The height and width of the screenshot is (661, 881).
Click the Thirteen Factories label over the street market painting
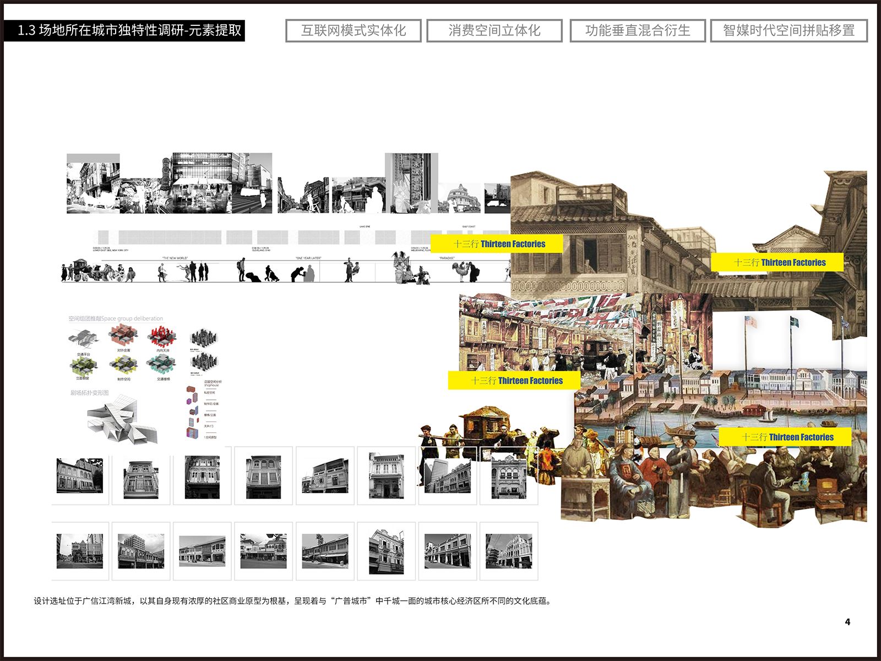[514, 380]
